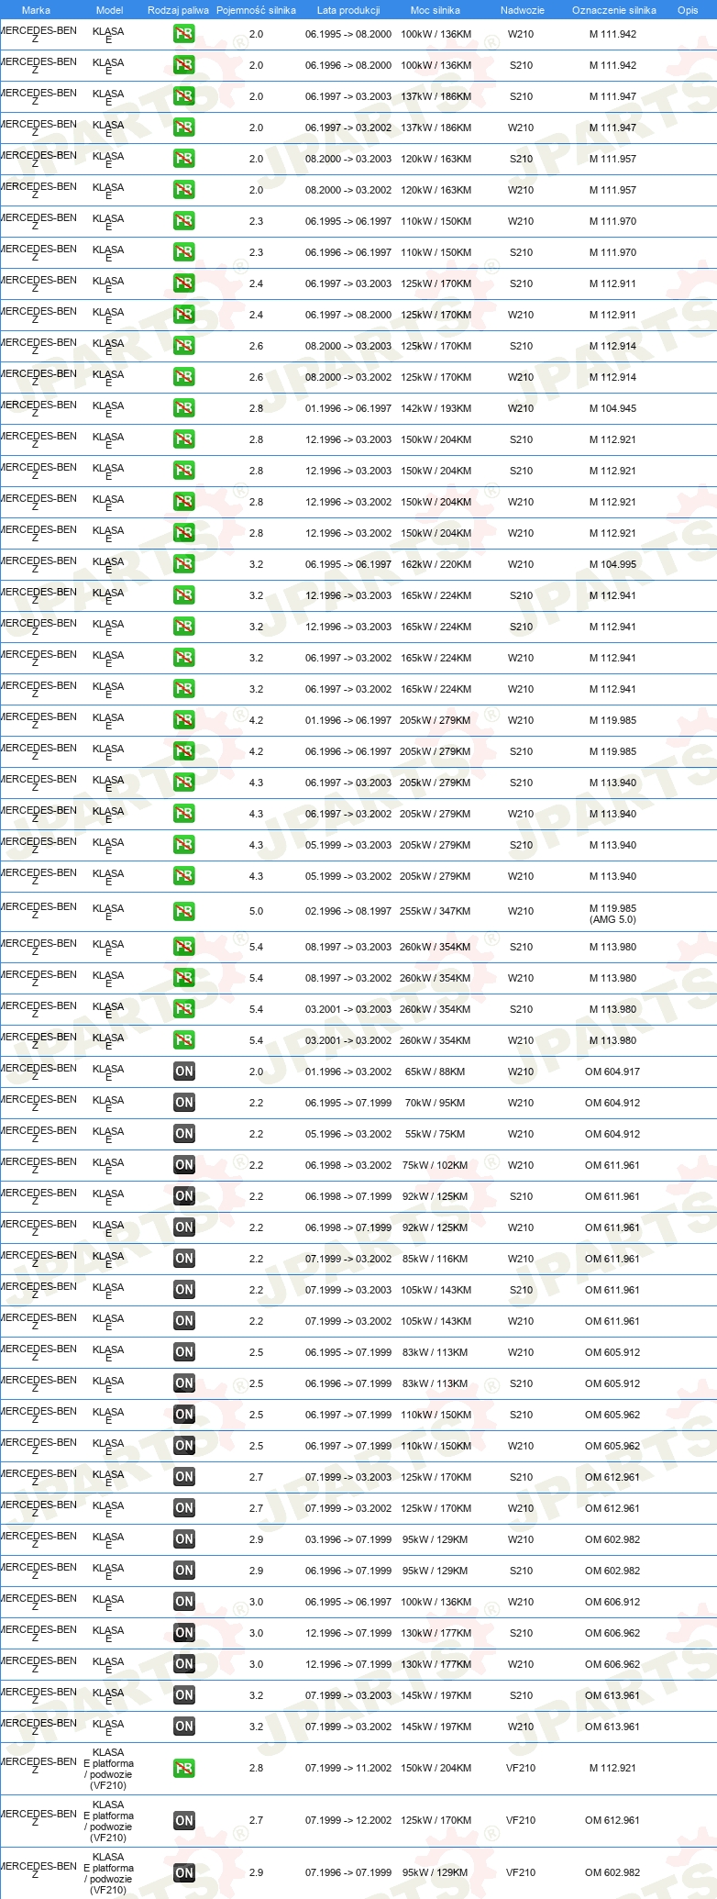Click the Pojemność silnika column header

(x=256, y=10)
